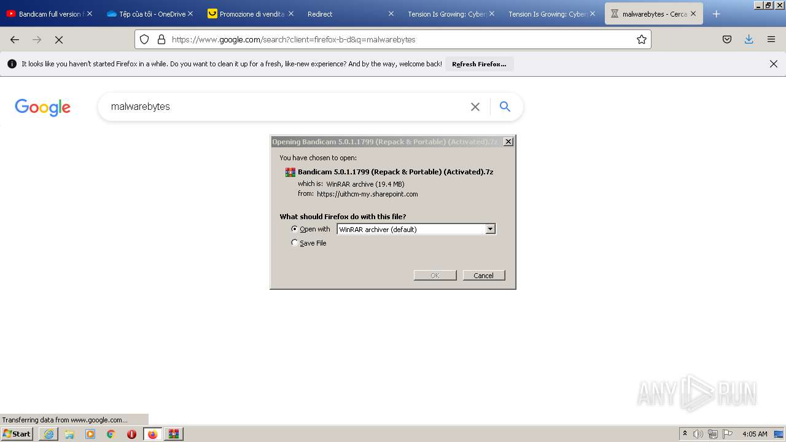Open the Pocket save icon
The width and height of the screenshot is (786, 442).
click(727, 39)
